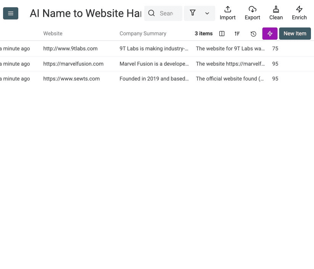Click the https://www.sewts.com cell
314x269 pixels.
coord(71,79)
